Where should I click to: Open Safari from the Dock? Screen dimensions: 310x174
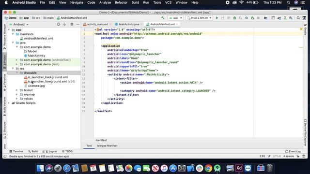(67, 168)
